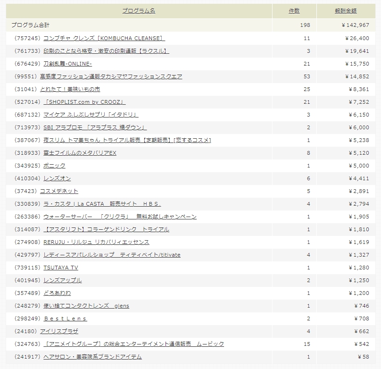381x369 pixels.
Task: Click amount ¥1,327 in titivate row
Action: coord(359,255)
